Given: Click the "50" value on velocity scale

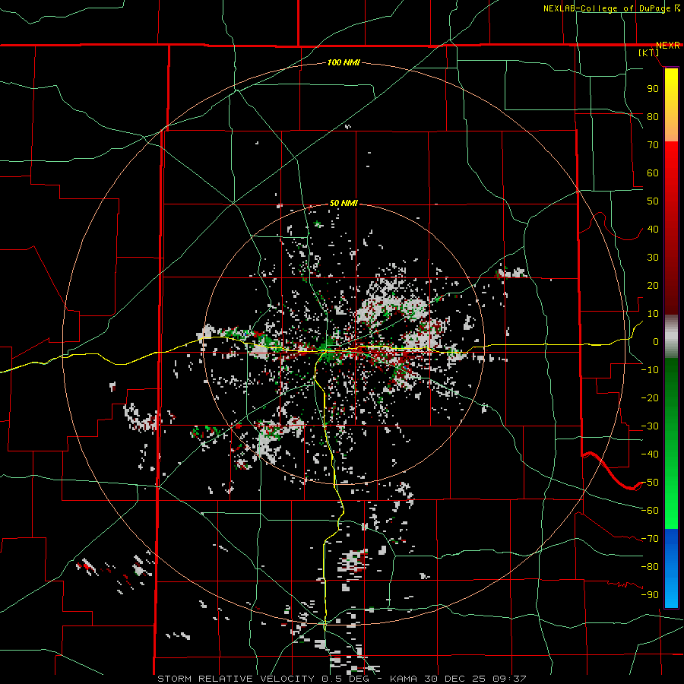Looking at the screenshot, I should click(653, 201).
